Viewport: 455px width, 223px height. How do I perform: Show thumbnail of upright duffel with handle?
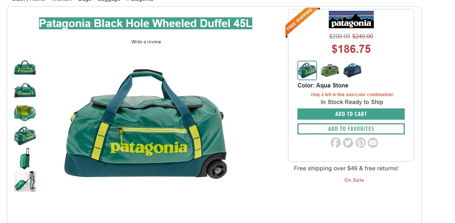click(x=25, y=158)
